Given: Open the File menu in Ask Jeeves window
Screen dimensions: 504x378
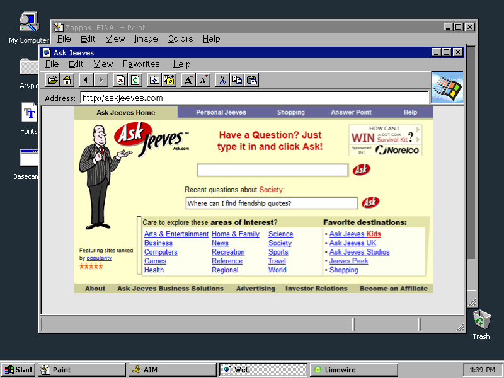Looking at the screenshot, I should (52, 64).
